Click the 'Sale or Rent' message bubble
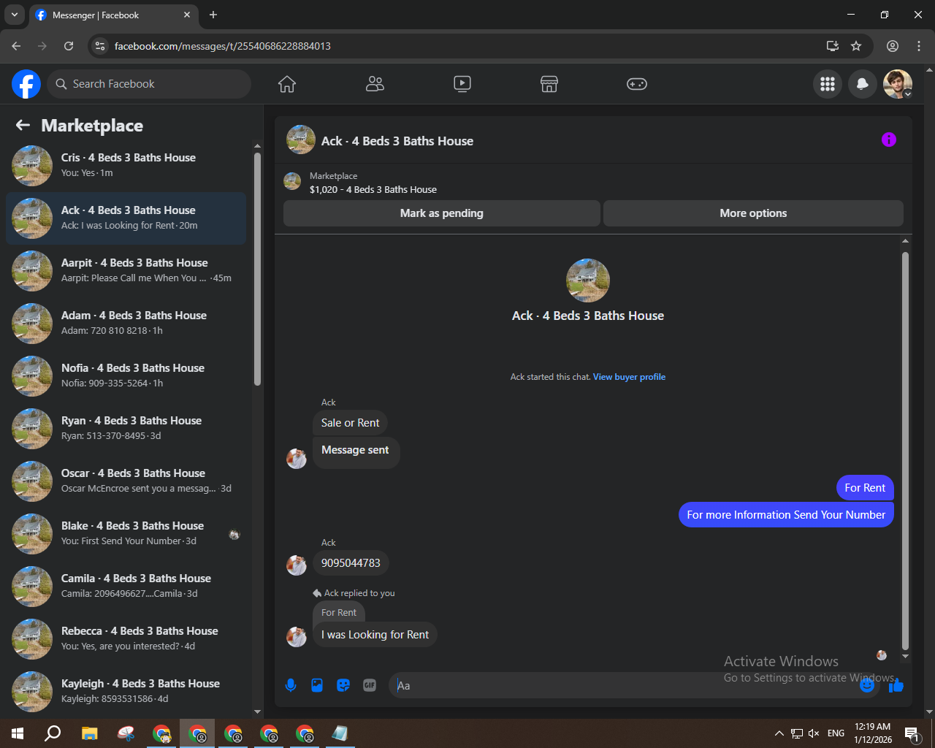Image resolution: width=935 pixels, height=748 pixels. tap(351, 423)
